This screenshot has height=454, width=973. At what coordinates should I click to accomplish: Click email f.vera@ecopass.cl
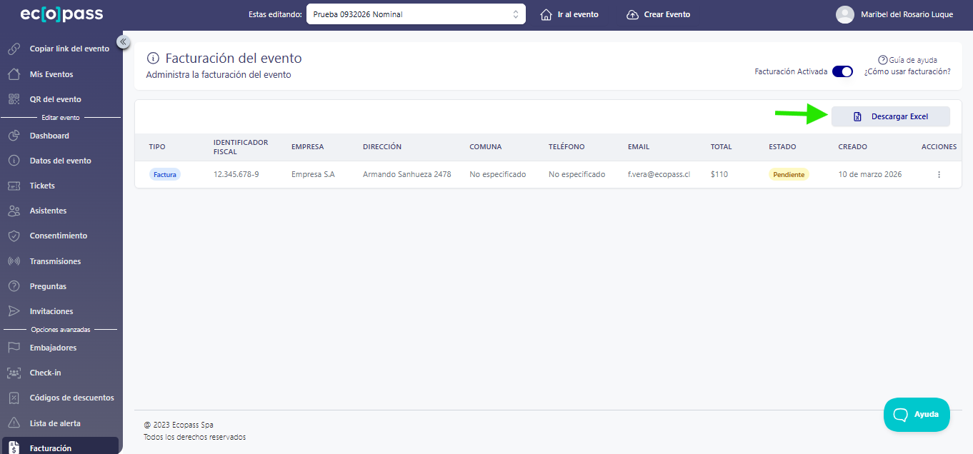pos(659,174)
